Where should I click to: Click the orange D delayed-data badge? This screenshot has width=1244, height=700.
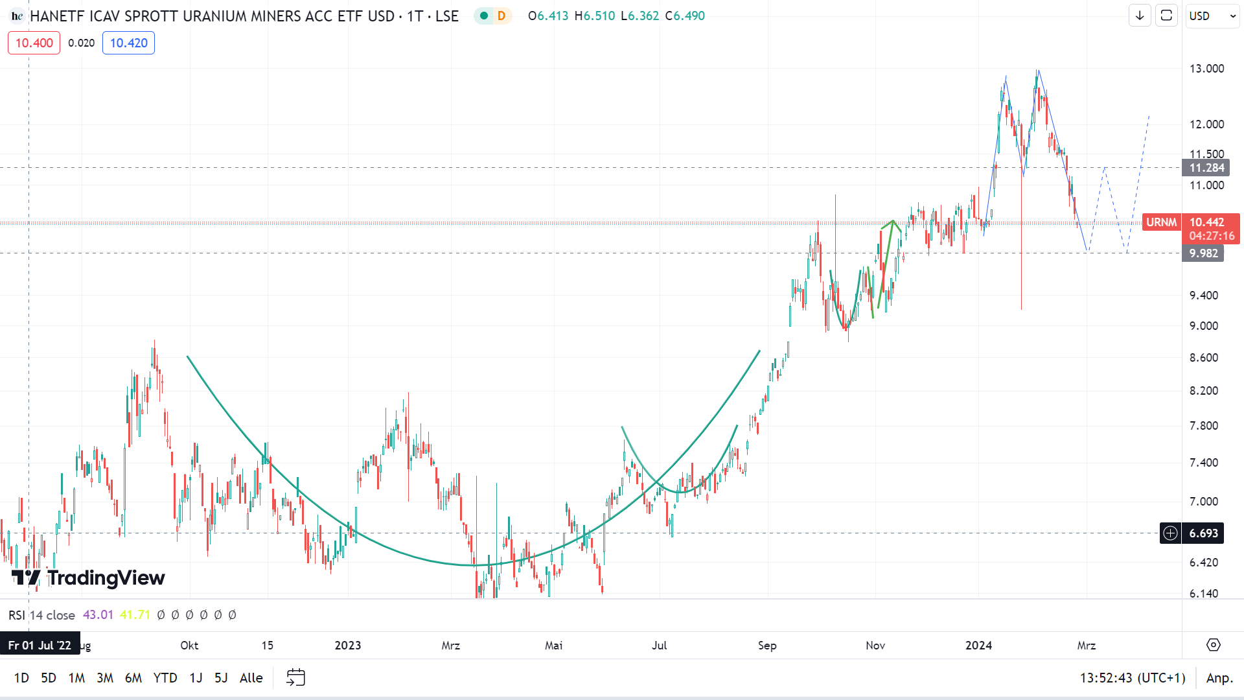501,16
